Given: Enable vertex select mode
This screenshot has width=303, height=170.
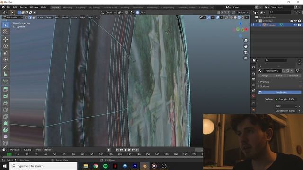Looking at the screenshot, I should 26,17.
